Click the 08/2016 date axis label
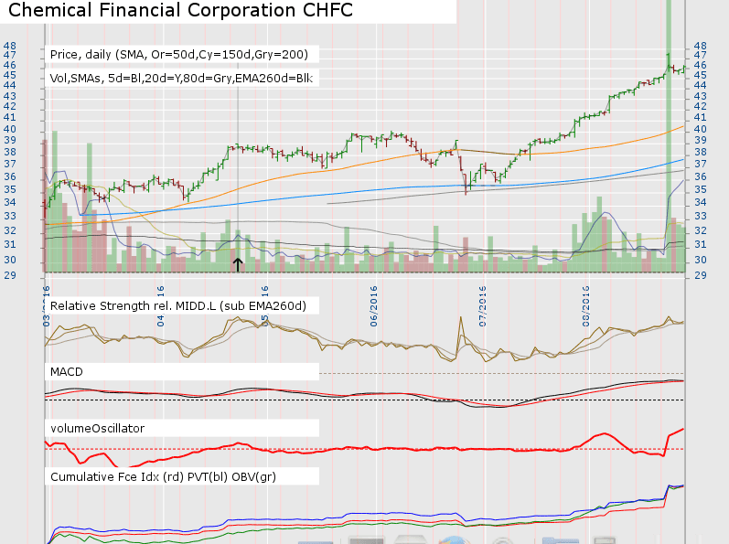 585,306
